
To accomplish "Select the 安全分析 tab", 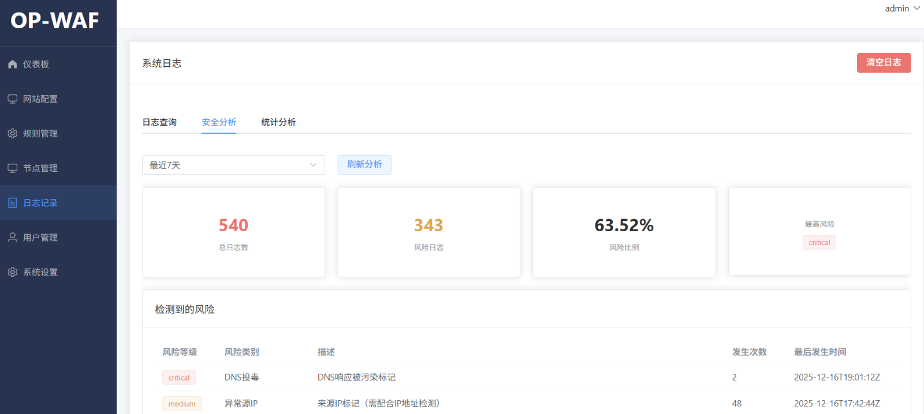I will click(x=218, y=122).
